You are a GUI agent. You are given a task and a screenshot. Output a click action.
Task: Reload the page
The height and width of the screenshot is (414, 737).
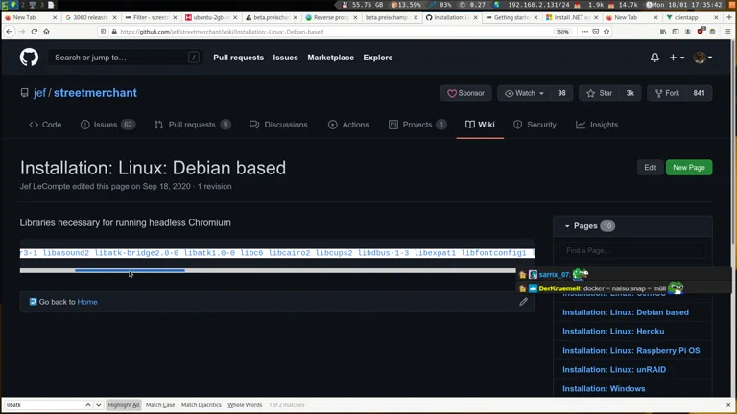34,32
